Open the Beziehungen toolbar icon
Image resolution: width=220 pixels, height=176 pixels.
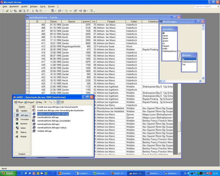pyautogui.click(x=81, y=10)
